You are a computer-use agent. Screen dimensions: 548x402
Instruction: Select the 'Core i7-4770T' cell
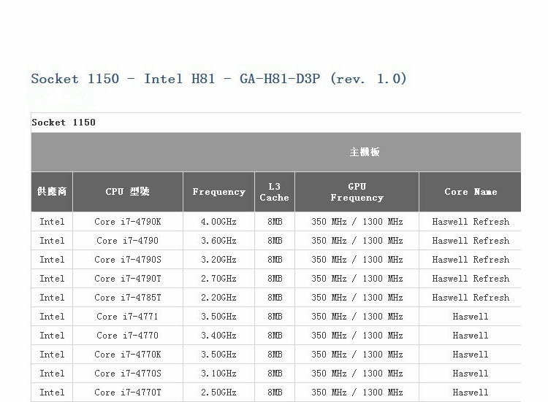[128, 393]
